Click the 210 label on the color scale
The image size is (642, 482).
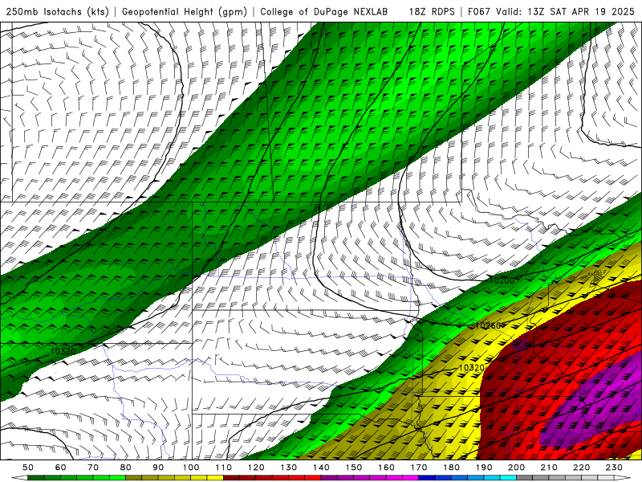(x=549, y=468)
